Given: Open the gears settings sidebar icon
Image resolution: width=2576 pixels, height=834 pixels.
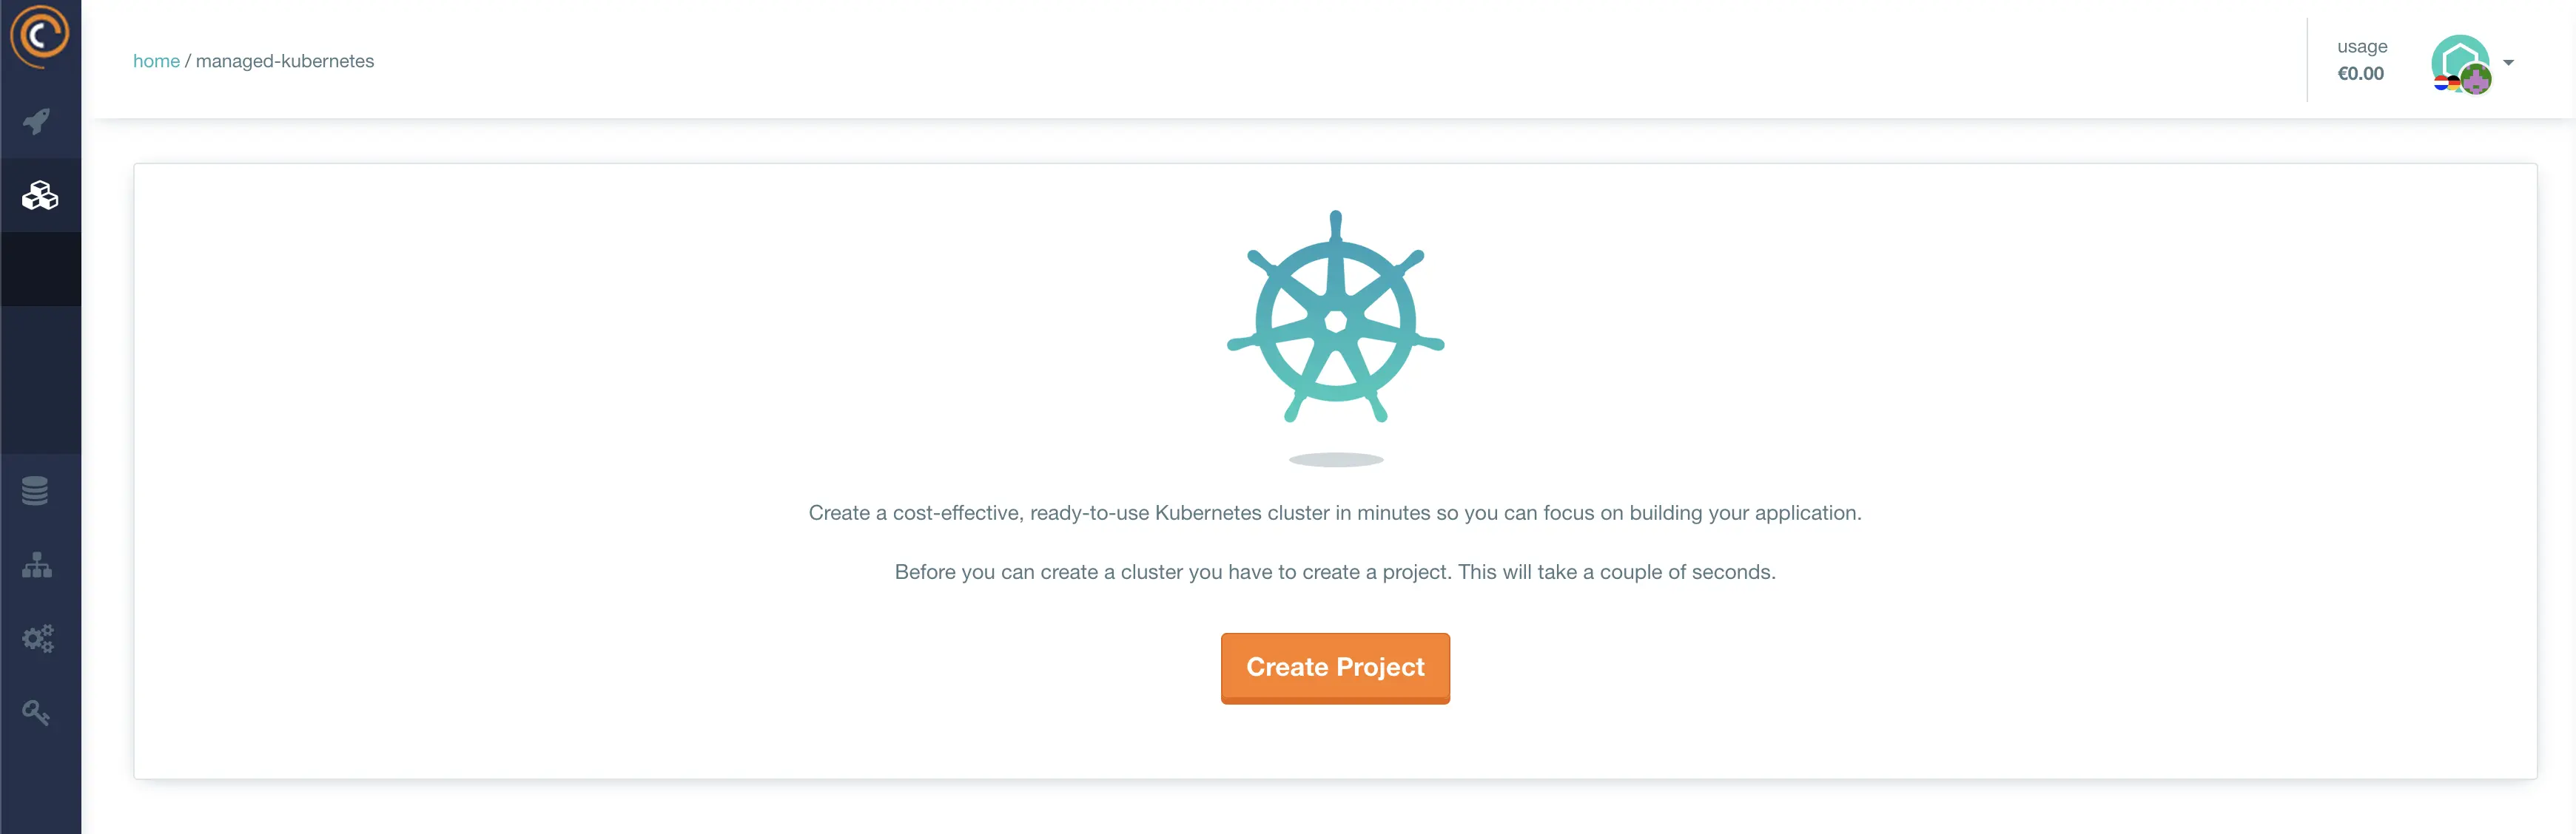Looking at the screenshot, I should (x=38, y=638).
